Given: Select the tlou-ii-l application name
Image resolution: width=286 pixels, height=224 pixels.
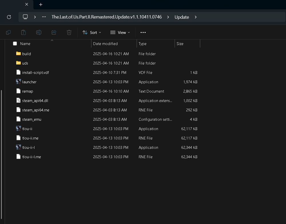Looking at the screenshot, I should point(28,147).
